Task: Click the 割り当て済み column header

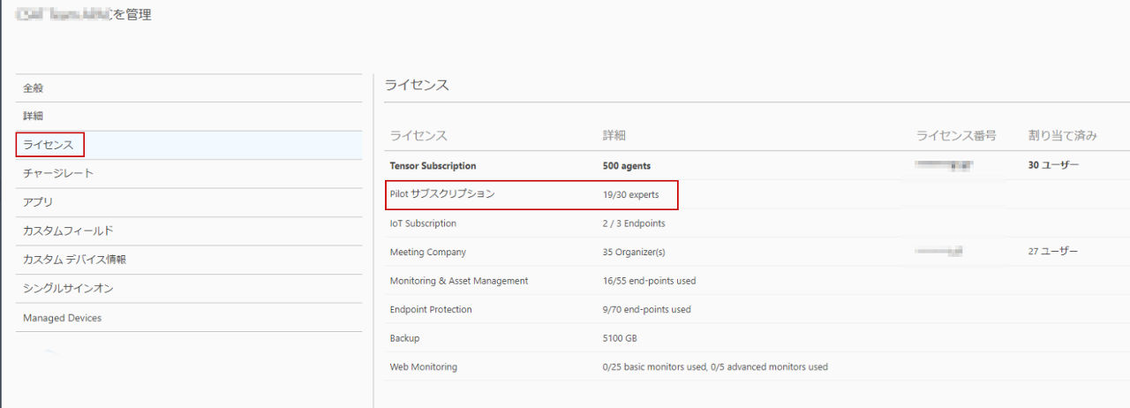Action: [x=1063, y=135]
